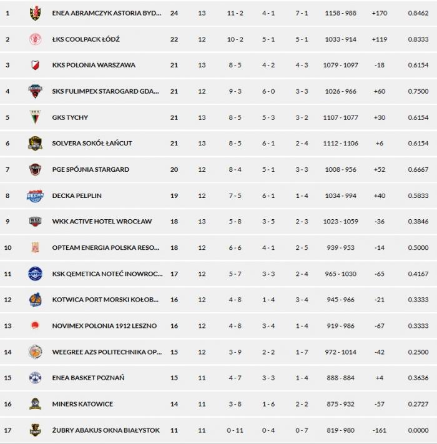
Task: Click the Decka Pelplin team logo
Action: 35,196
